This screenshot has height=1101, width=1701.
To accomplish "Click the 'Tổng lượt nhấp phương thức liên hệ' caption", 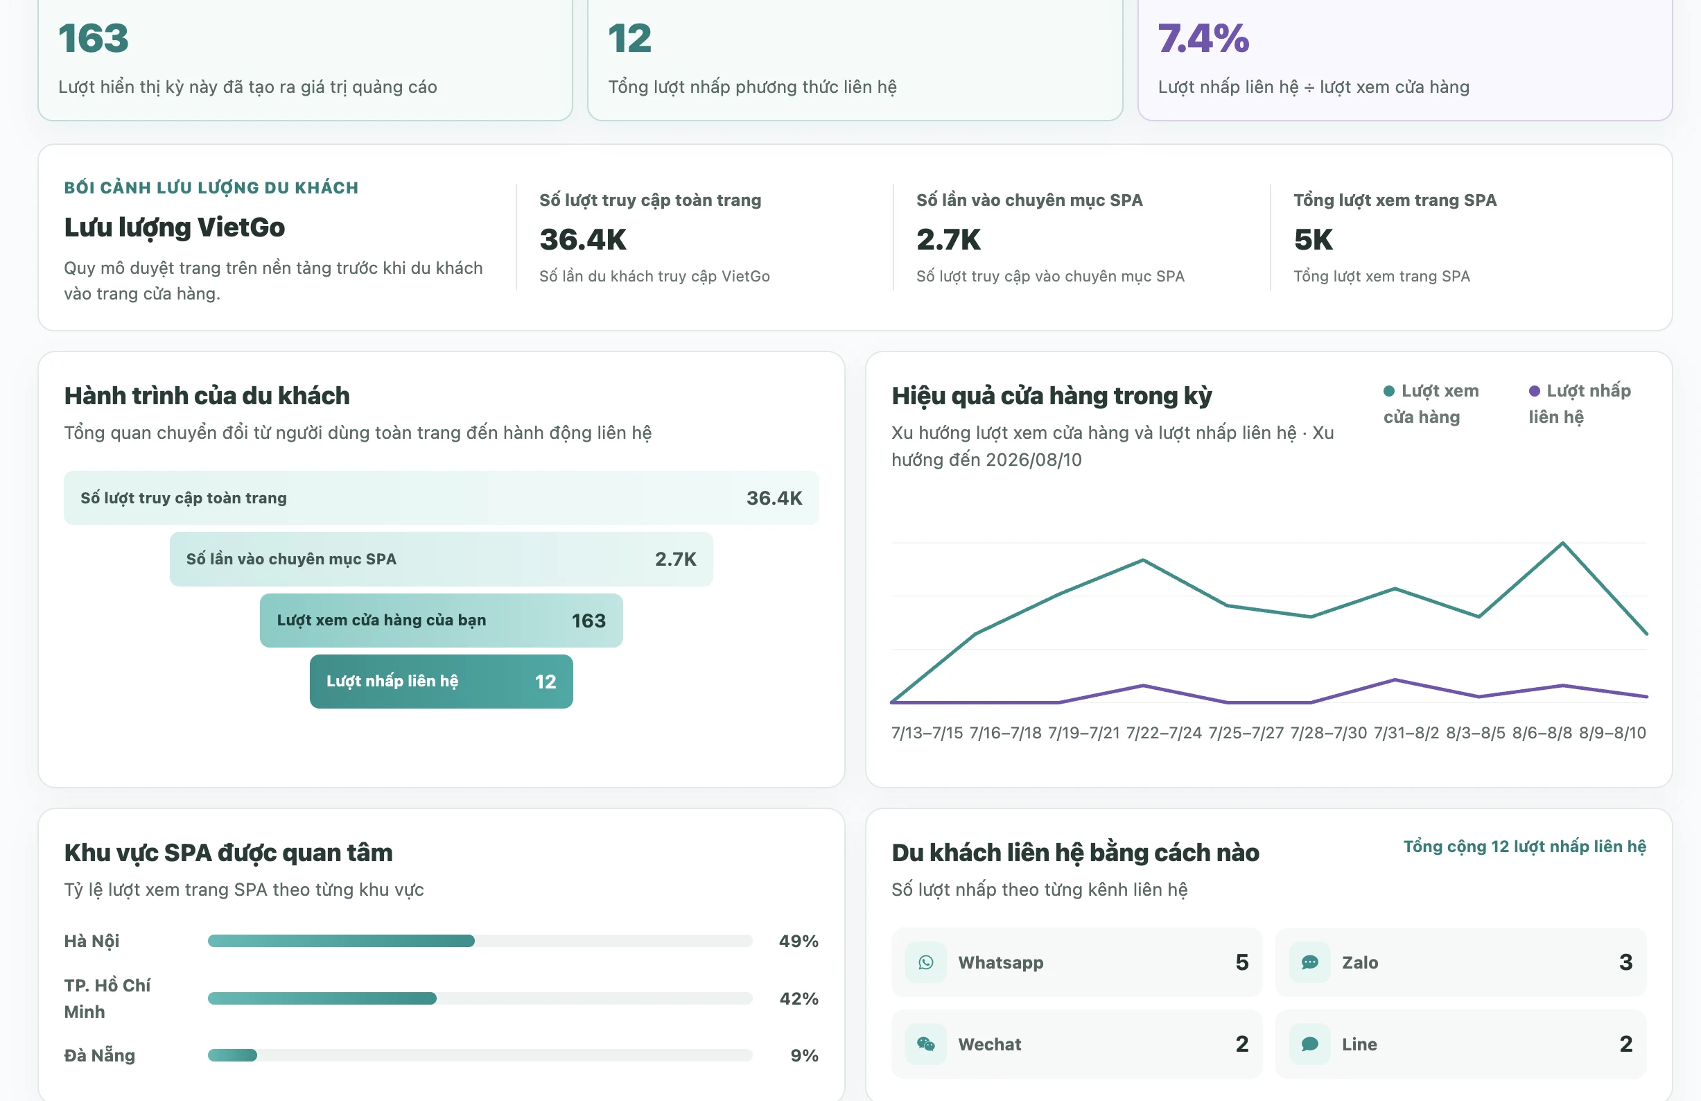I will (753, 87).
